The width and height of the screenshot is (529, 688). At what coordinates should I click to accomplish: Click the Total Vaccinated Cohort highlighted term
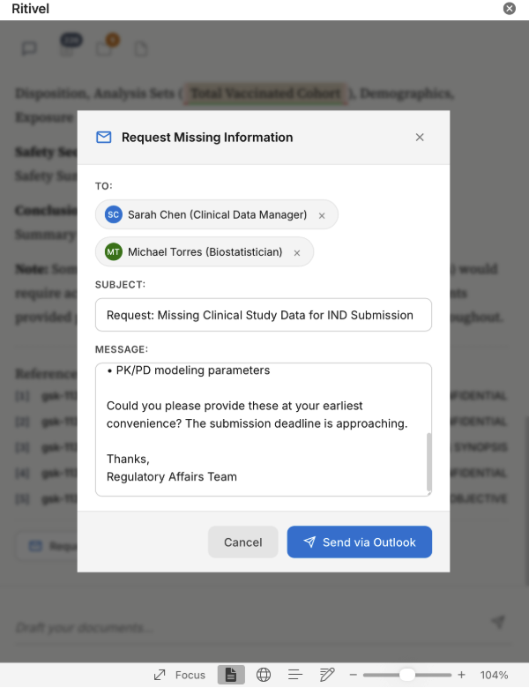click(x=265, y=93)
